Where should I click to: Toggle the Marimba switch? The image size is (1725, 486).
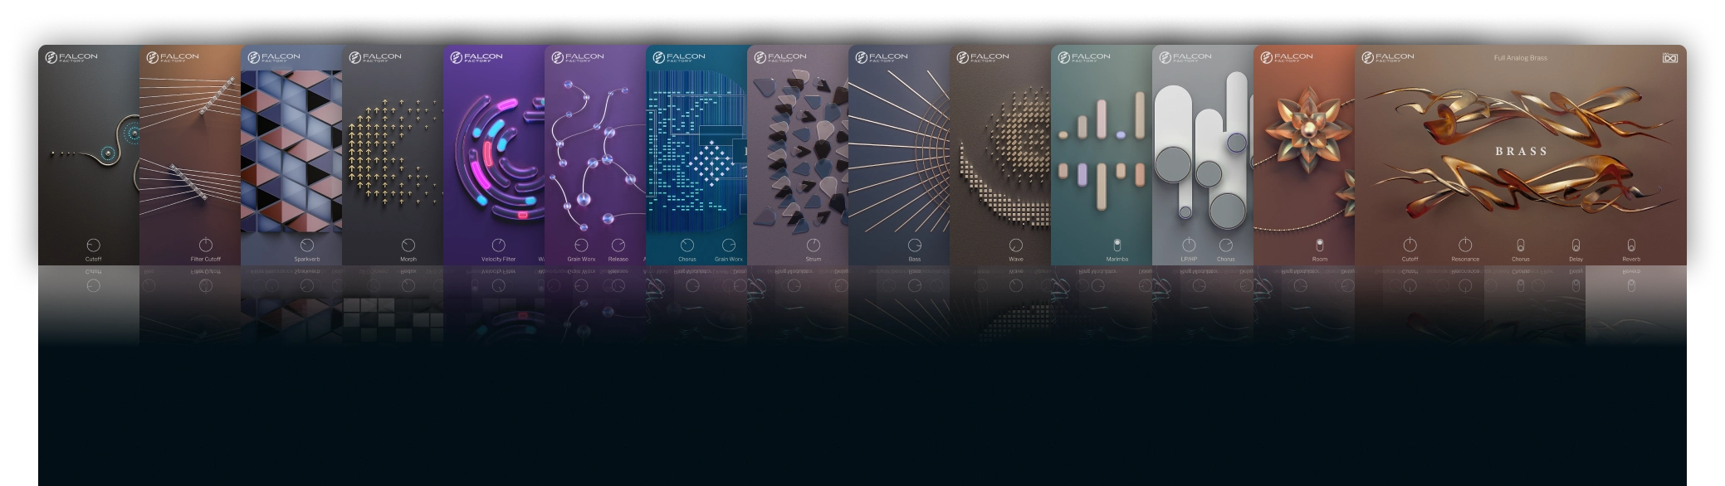pyautogui.click(x=1117, y=245)
